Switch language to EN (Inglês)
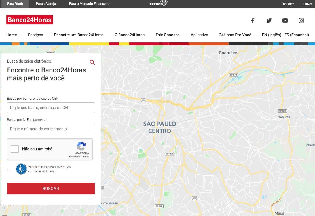Image resolution: width=315 pixels, height=216 pixels. pos(271,35)
